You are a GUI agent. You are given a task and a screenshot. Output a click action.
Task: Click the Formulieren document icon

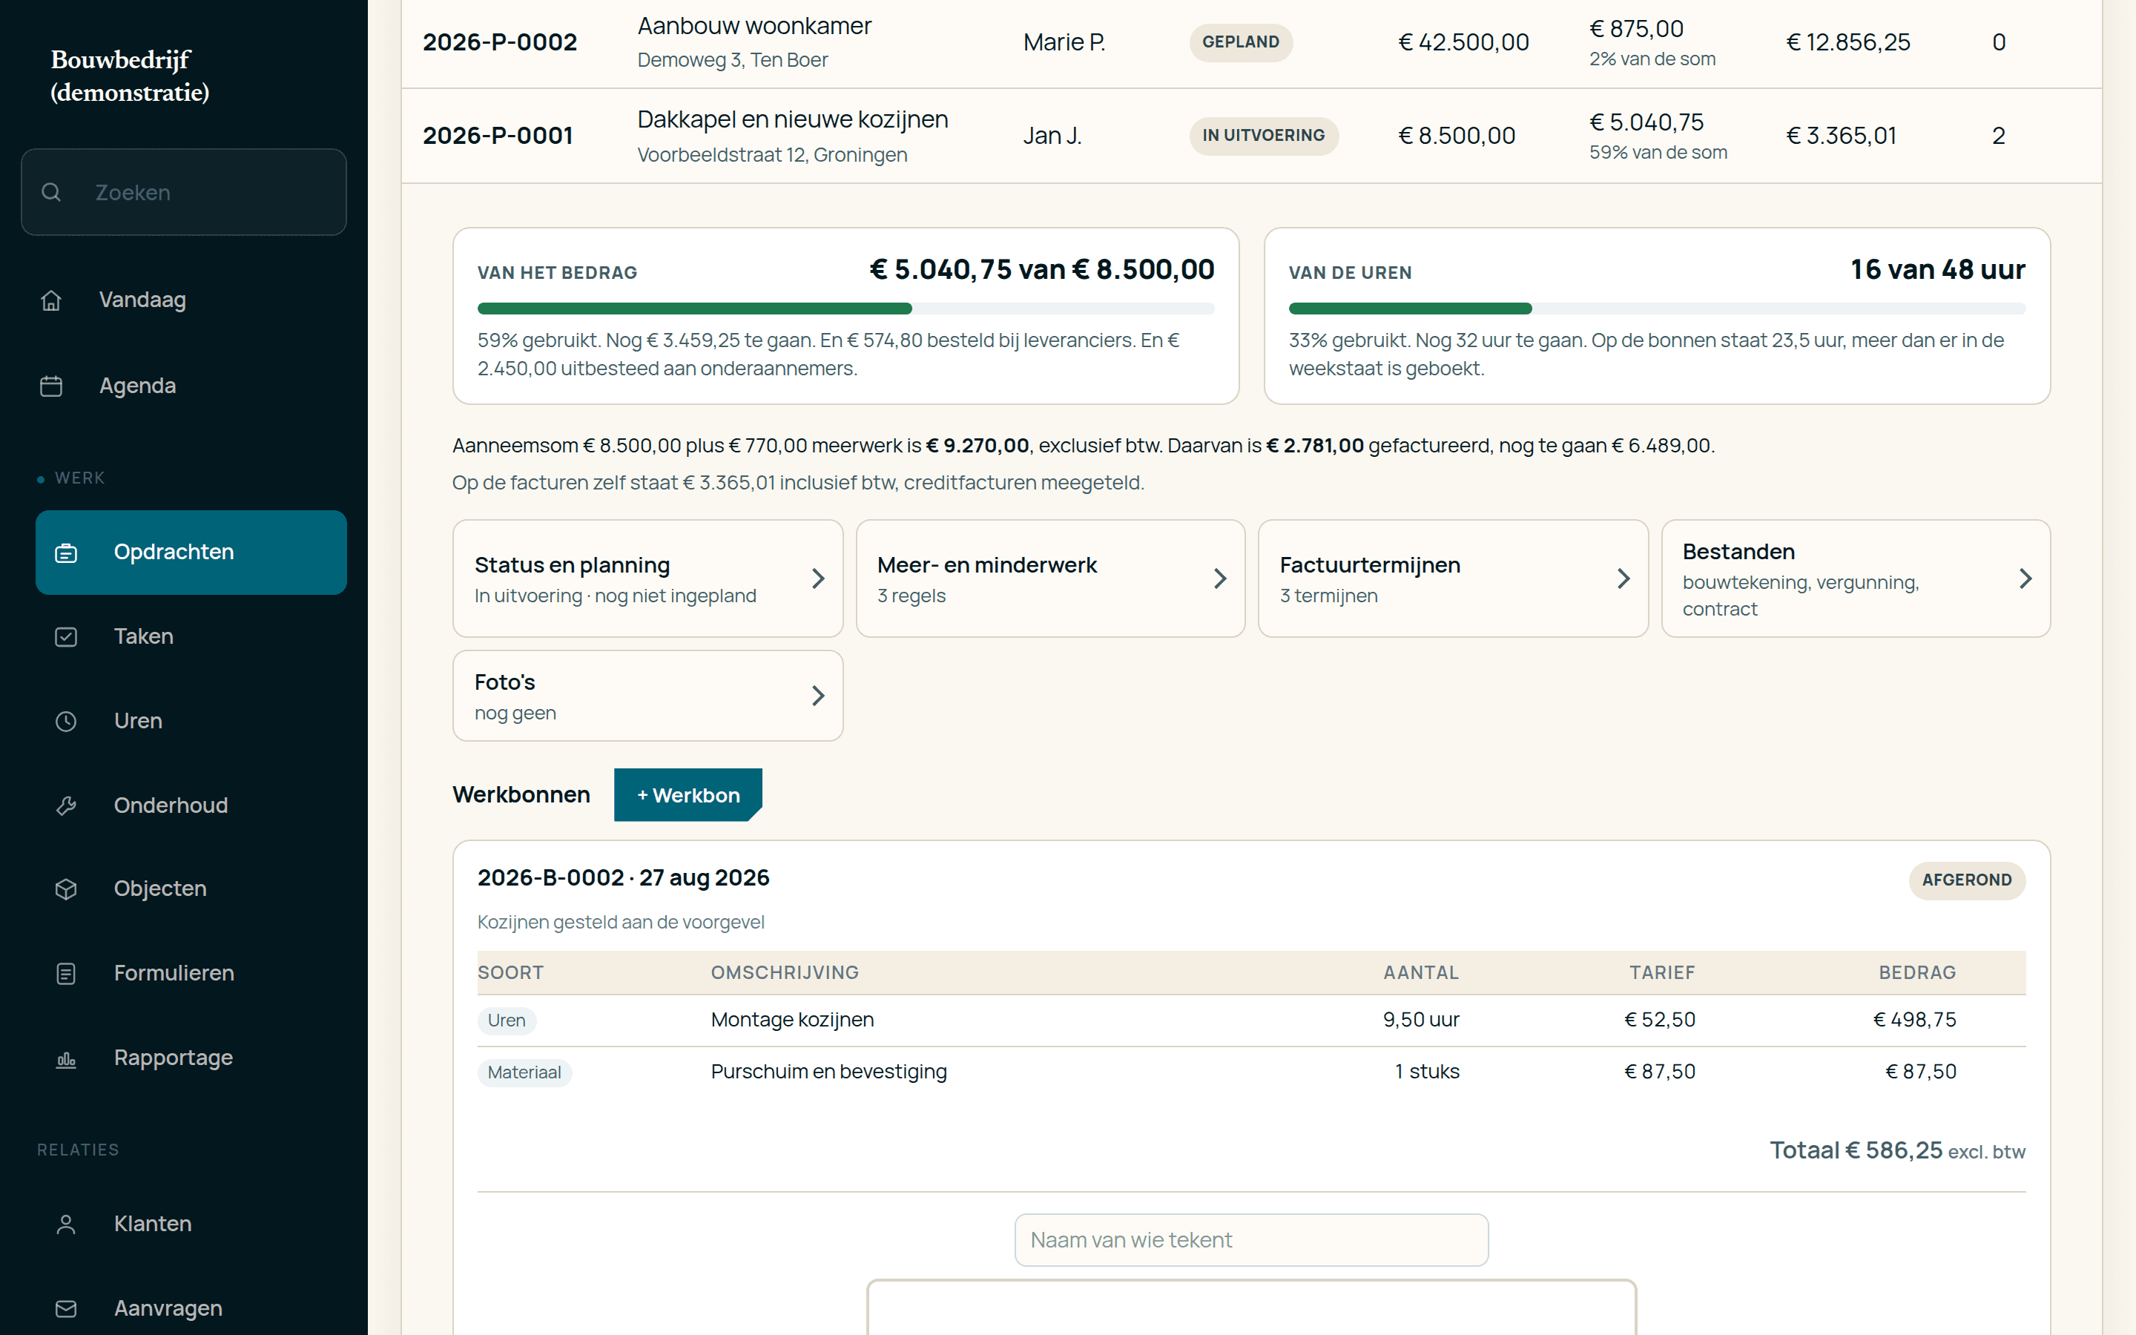tap(66, 973)
